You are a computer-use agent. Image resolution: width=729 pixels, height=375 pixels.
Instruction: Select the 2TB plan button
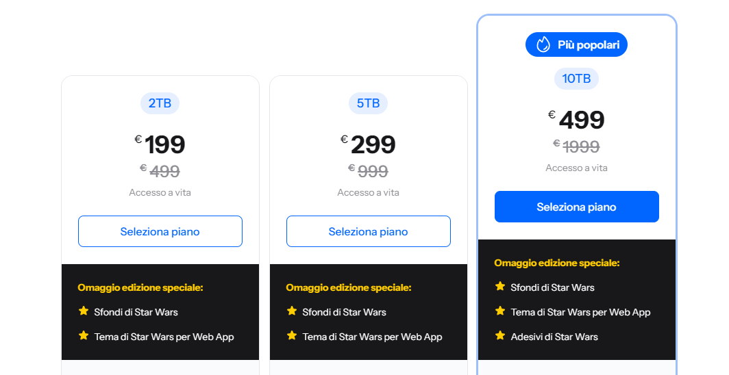pyautogui.click(x=160, y=231)
